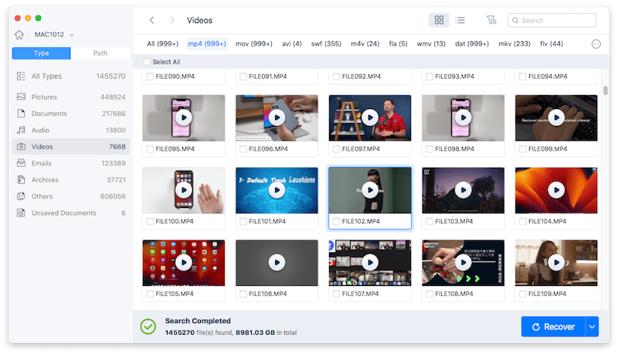
Task: Go back with the left arrow
Action: pyautogui.click(x=152, y=20)
